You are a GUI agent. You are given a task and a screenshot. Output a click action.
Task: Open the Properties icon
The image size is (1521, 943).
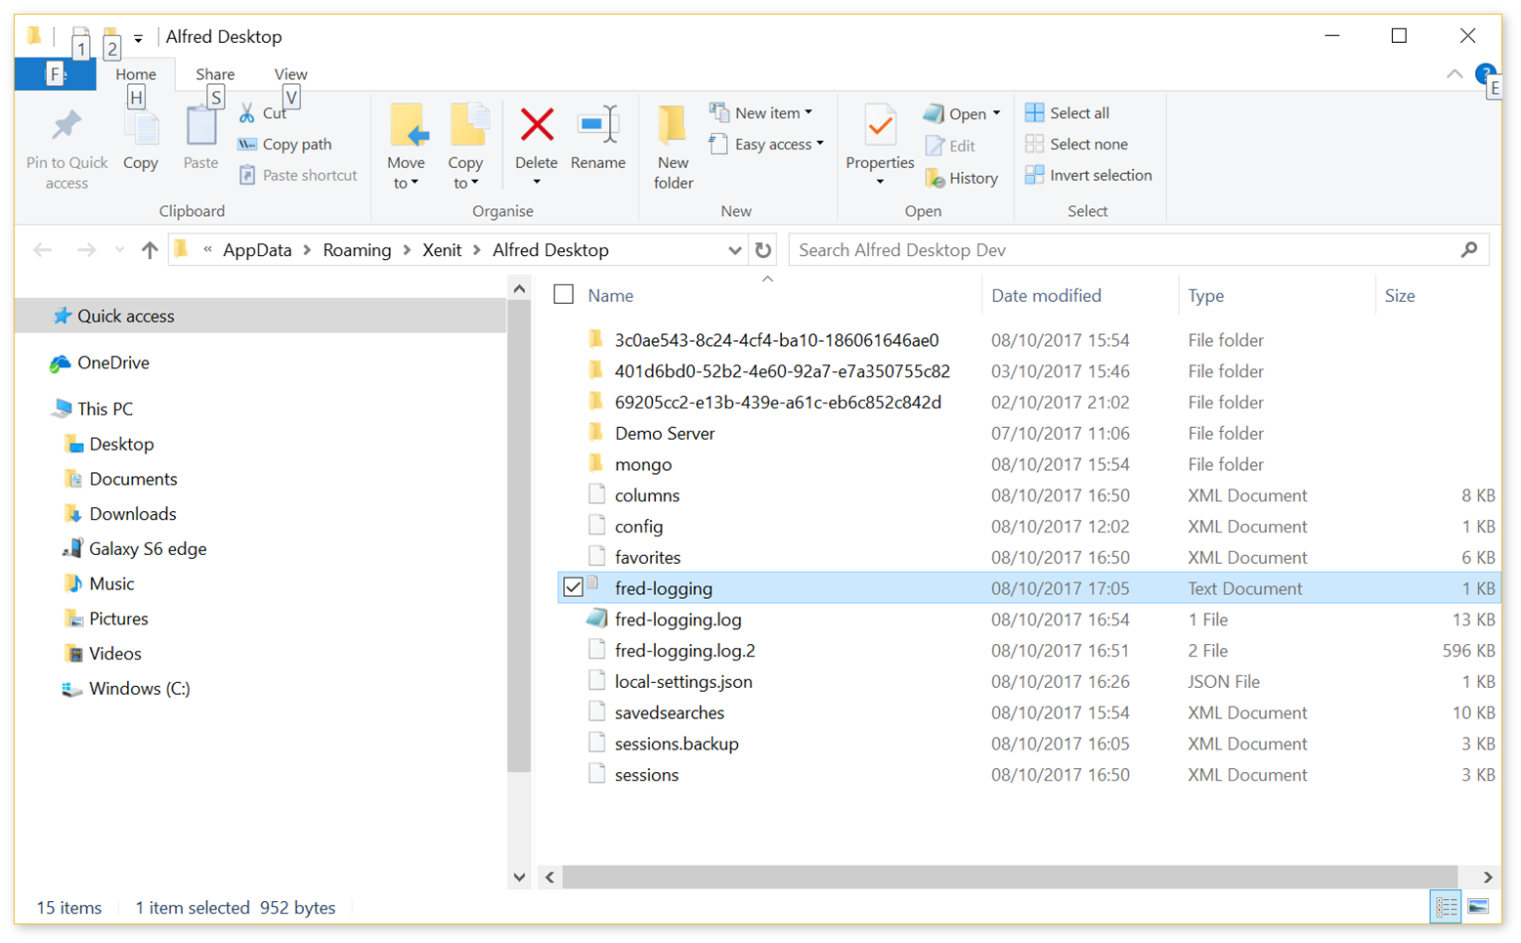[x=880, y=128]
